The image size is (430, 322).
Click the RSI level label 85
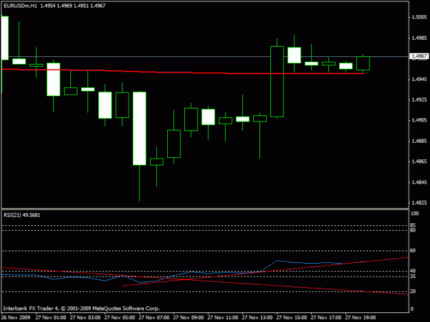[413, 225]
